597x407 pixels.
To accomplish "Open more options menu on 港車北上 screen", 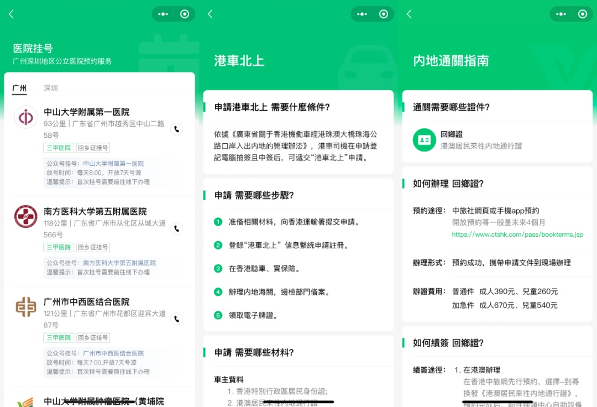I will 362,14.
